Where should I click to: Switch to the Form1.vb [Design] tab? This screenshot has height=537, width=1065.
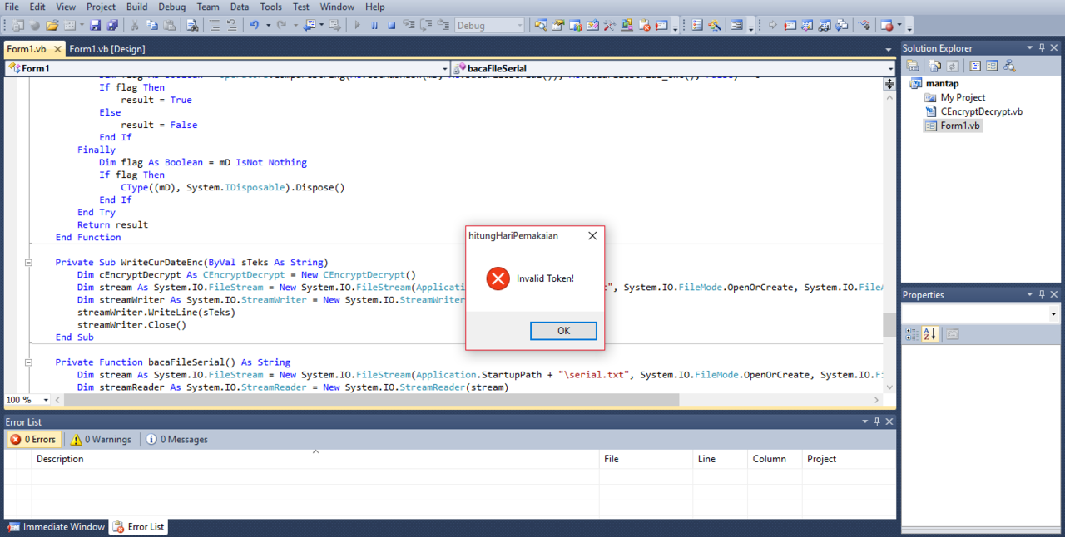[107, 49]
